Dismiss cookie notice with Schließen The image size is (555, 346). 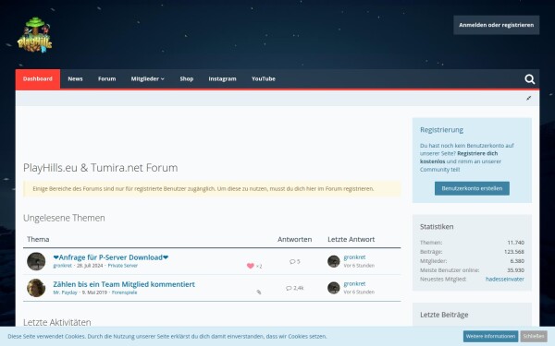[x=534, y=336]
